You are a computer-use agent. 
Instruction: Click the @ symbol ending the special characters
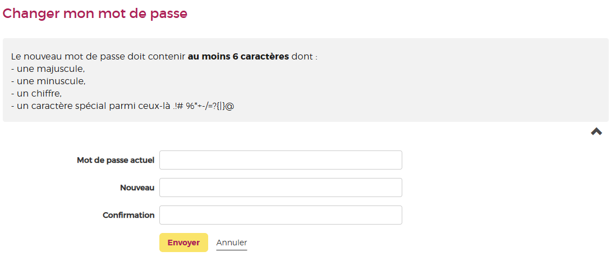click(x=230, y=106)
